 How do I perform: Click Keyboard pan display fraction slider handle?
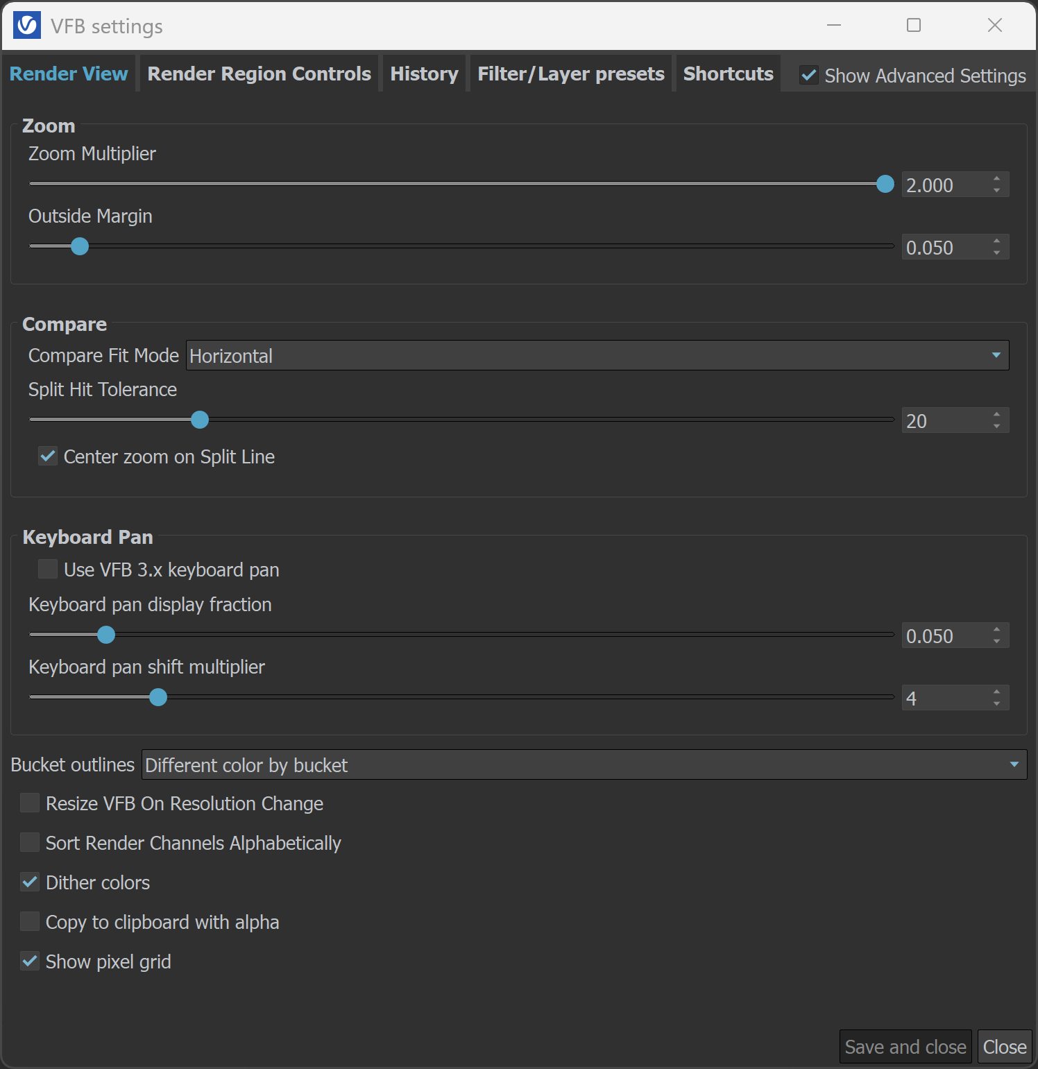point(106,635)
